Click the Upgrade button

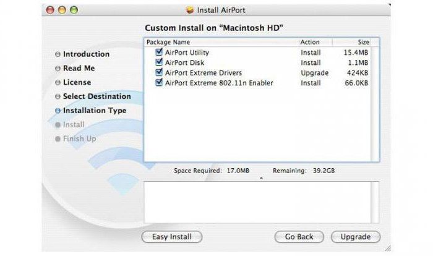[x=356, y=237]
